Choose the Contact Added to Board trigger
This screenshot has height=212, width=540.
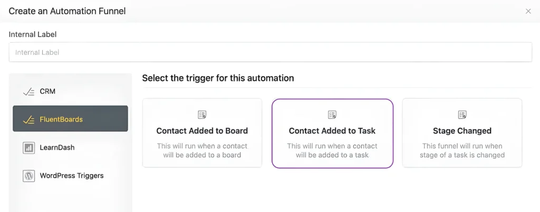202,130
